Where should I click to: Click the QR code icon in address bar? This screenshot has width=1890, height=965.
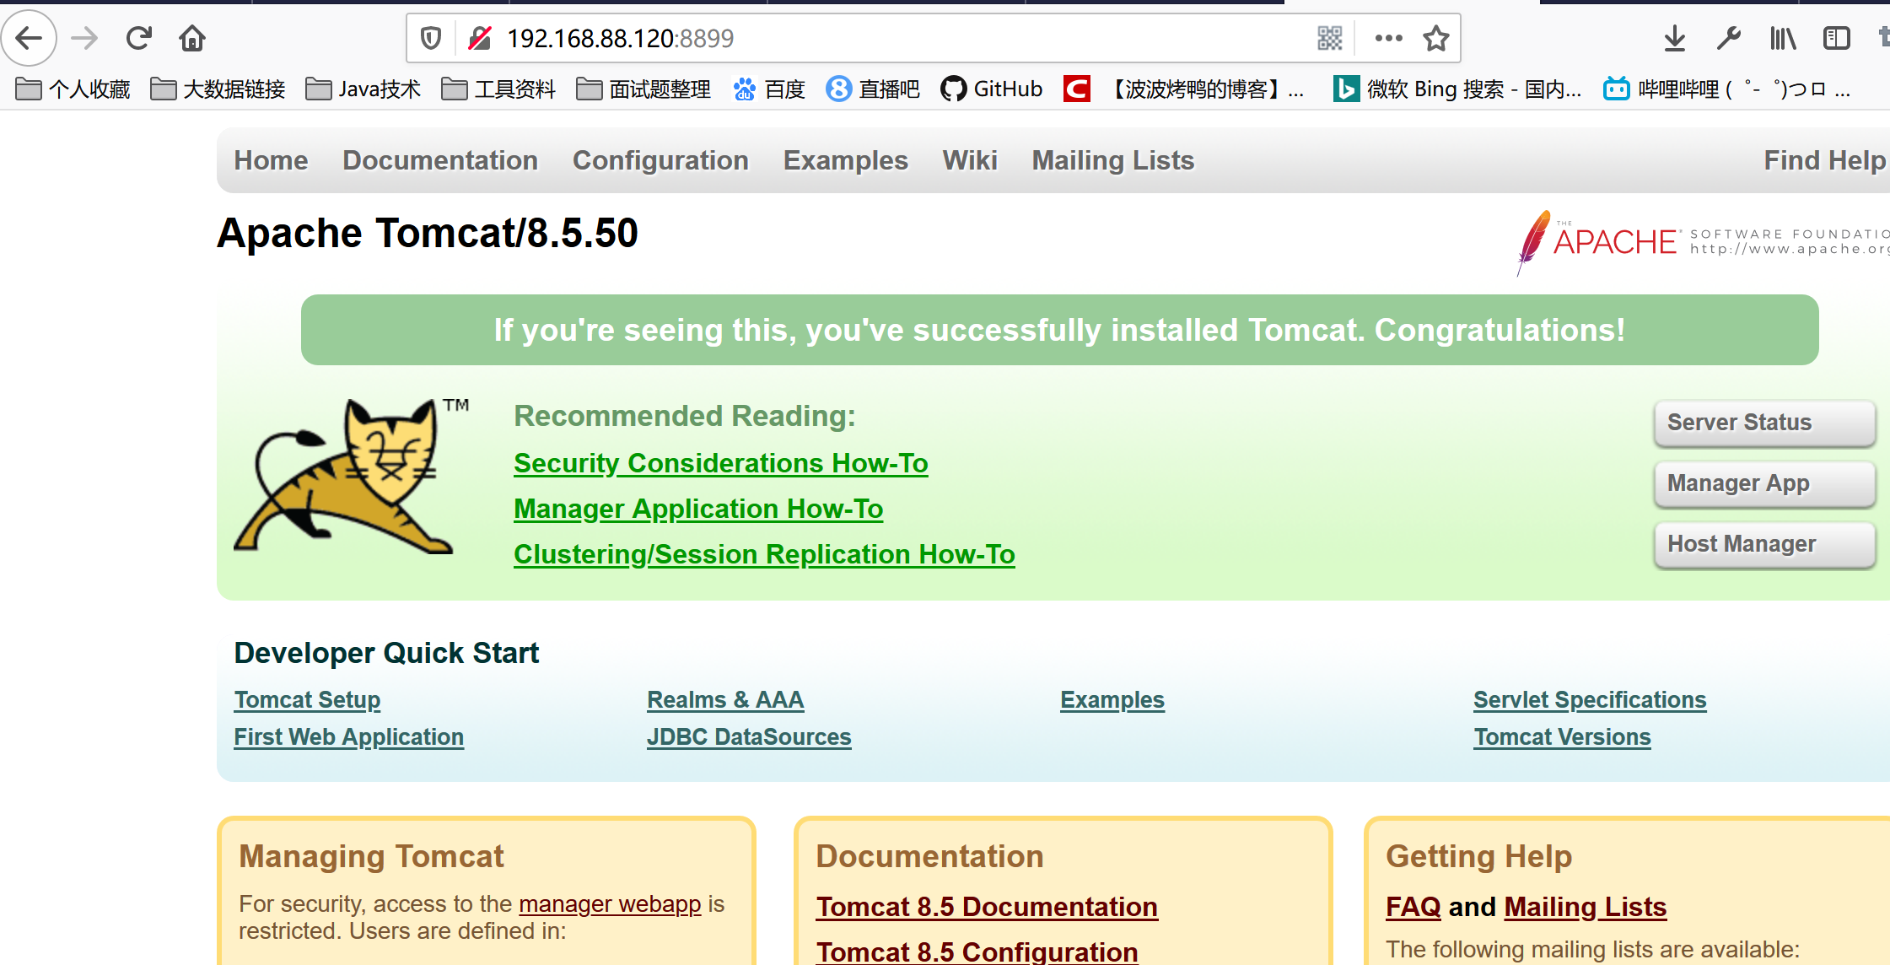[x=1329, y=38]
